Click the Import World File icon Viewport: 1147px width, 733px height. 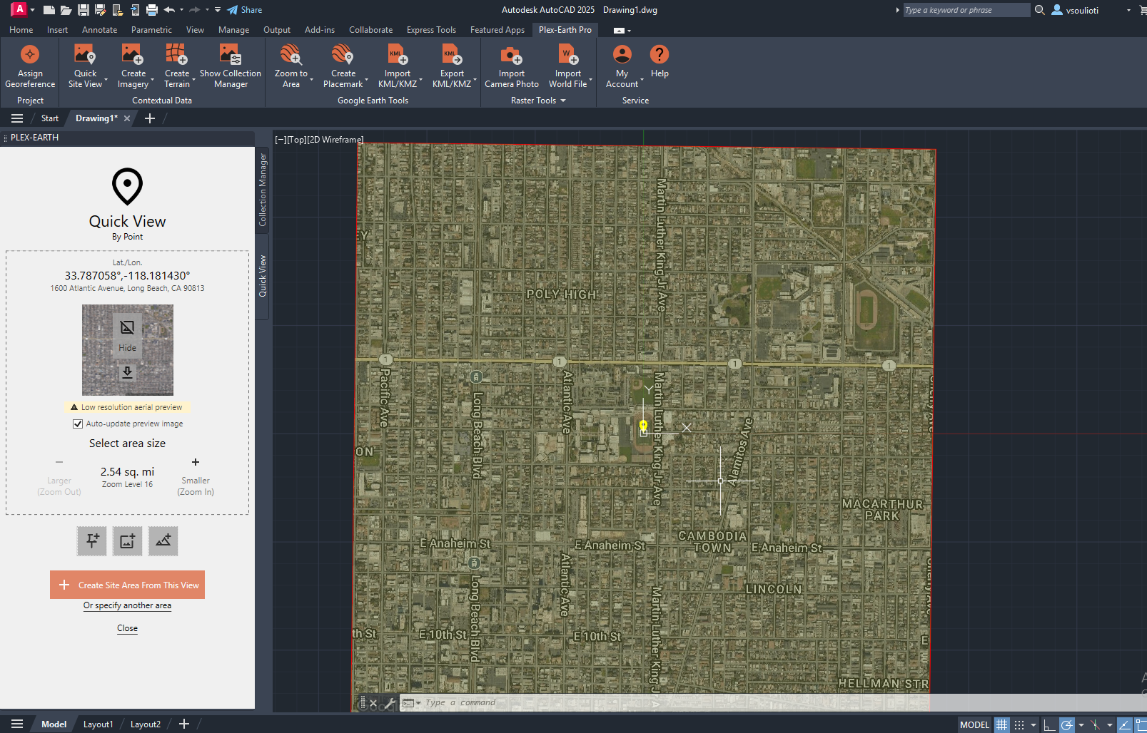click(x=568, y=55)
